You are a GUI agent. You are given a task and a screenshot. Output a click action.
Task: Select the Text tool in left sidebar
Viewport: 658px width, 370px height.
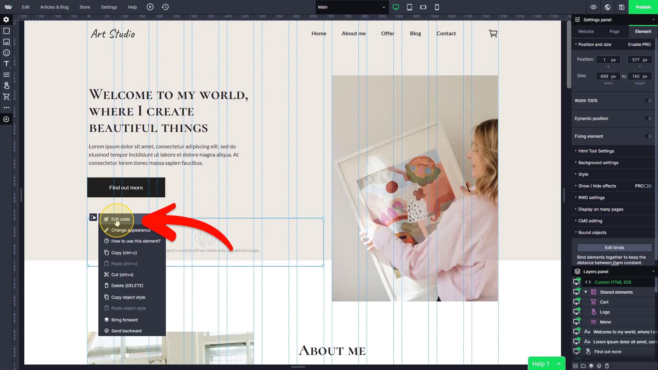6,64
